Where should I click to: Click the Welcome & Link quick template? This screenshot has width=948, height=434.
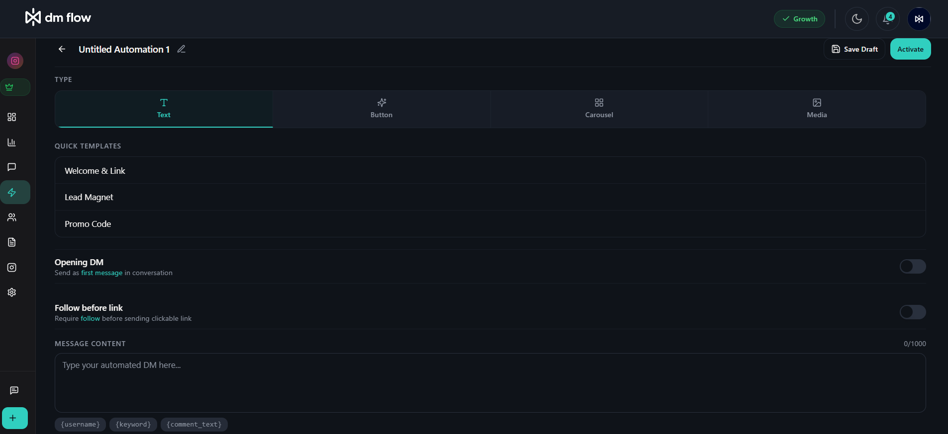[x=95, y=170]
